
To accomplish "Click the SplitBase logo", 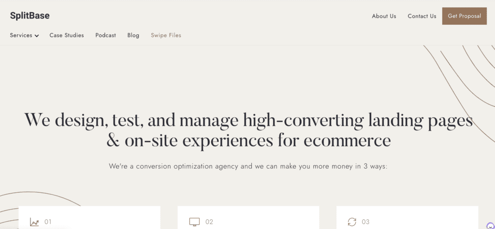I will tap(29, 16).
